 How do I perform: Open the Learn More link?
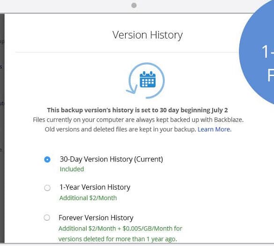click(215, 129)
